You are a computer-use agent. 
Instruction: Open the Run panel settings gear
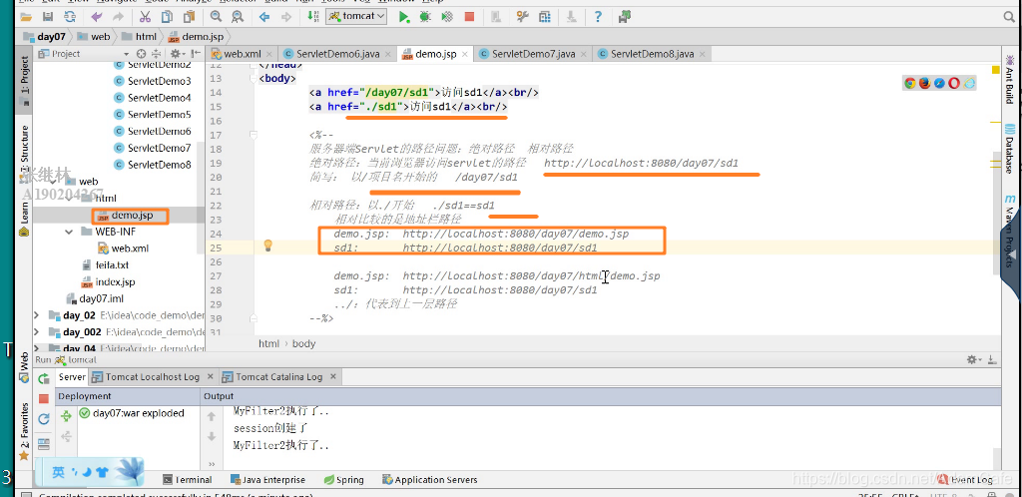(x=973, y=359)
